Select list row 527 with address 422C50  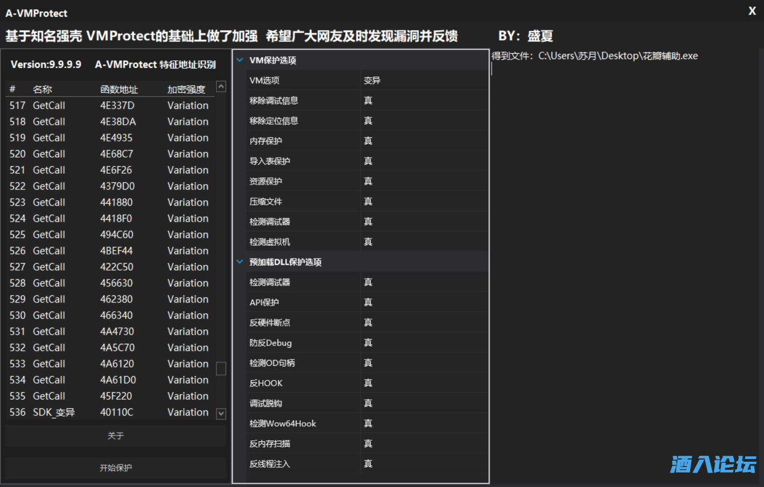pyautogui.click(x=110, y=267)
